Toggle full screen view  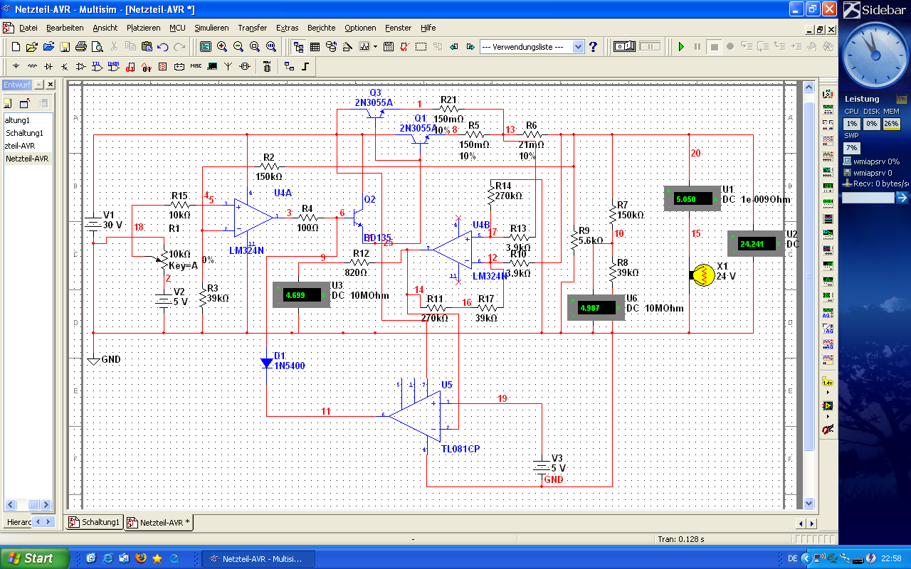[x=206, y=46]
